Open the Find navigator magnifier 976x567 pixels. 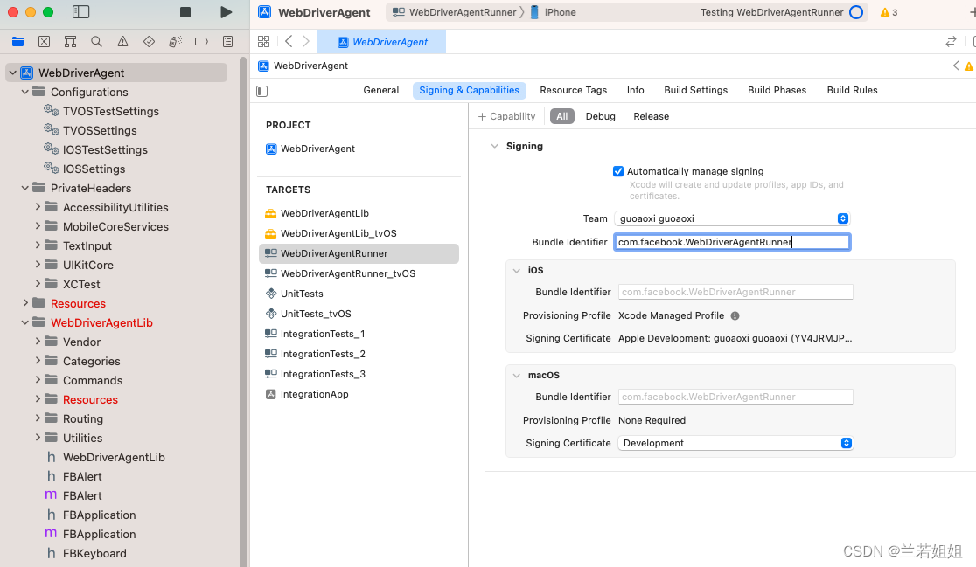pos(96,42)
